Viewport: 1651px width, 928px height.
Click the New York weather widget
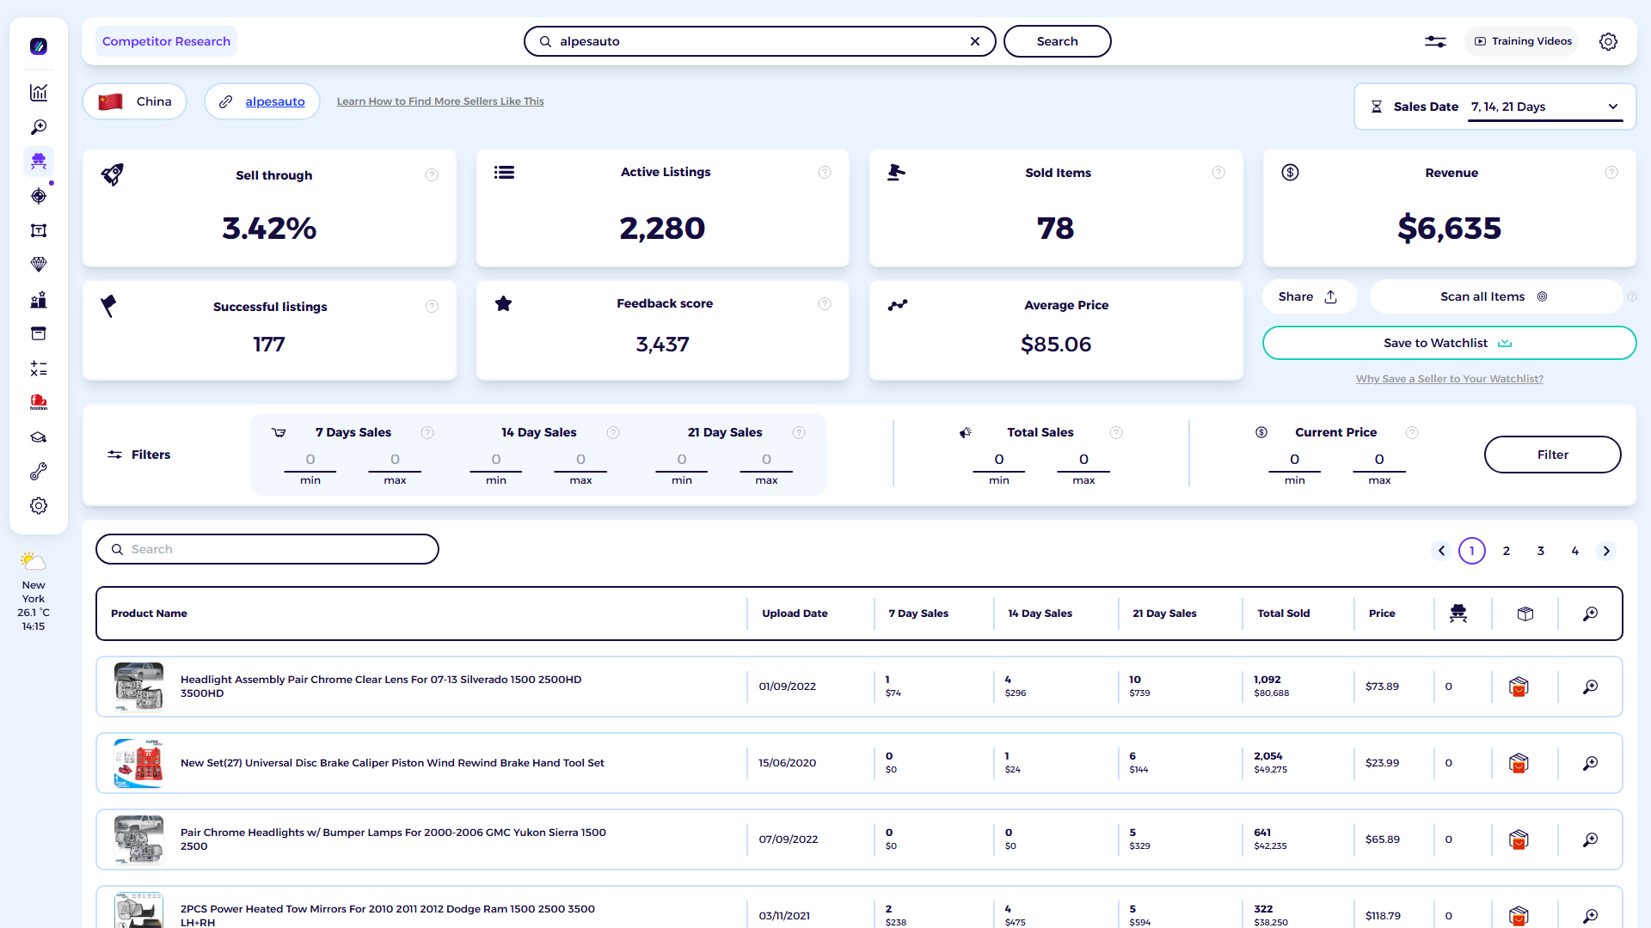[x=34, y=592]
